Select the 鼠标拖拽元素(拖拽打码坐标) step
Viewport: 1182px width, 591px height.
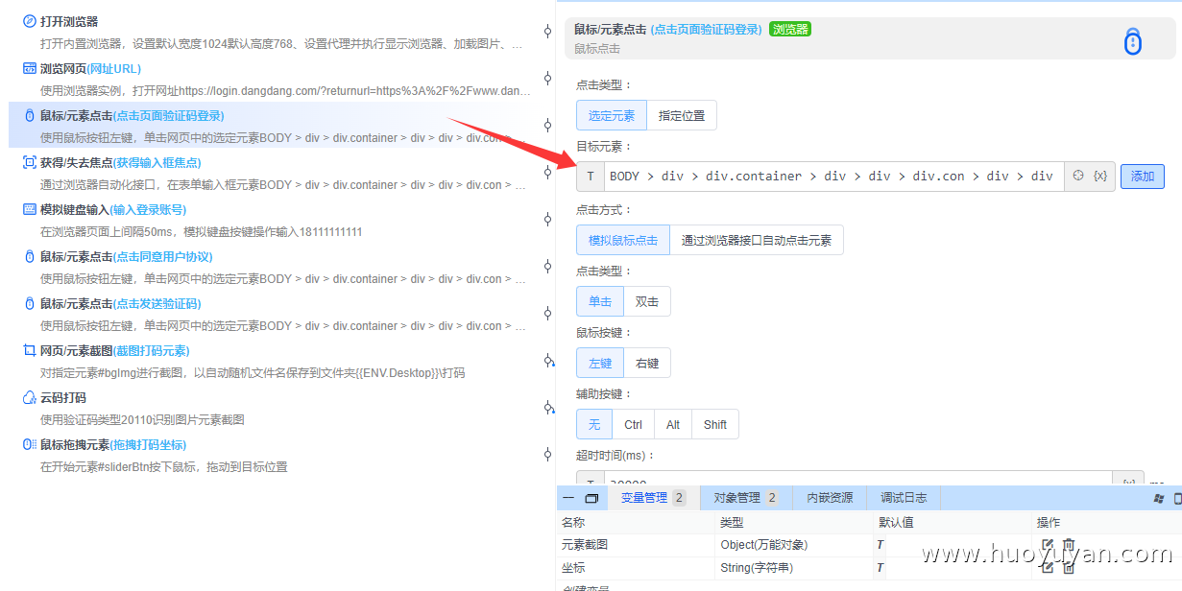(x=269, y=456)
